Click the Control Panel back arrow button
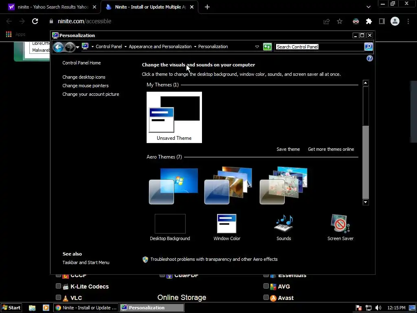417x313 pixels. pos(58,47)
